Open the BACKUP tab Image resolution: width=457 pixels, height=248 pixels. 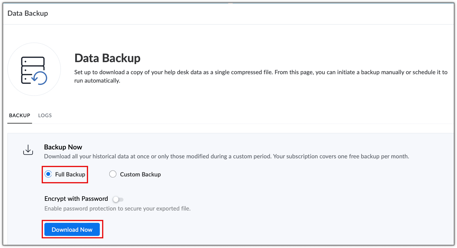tap(20, 115)
